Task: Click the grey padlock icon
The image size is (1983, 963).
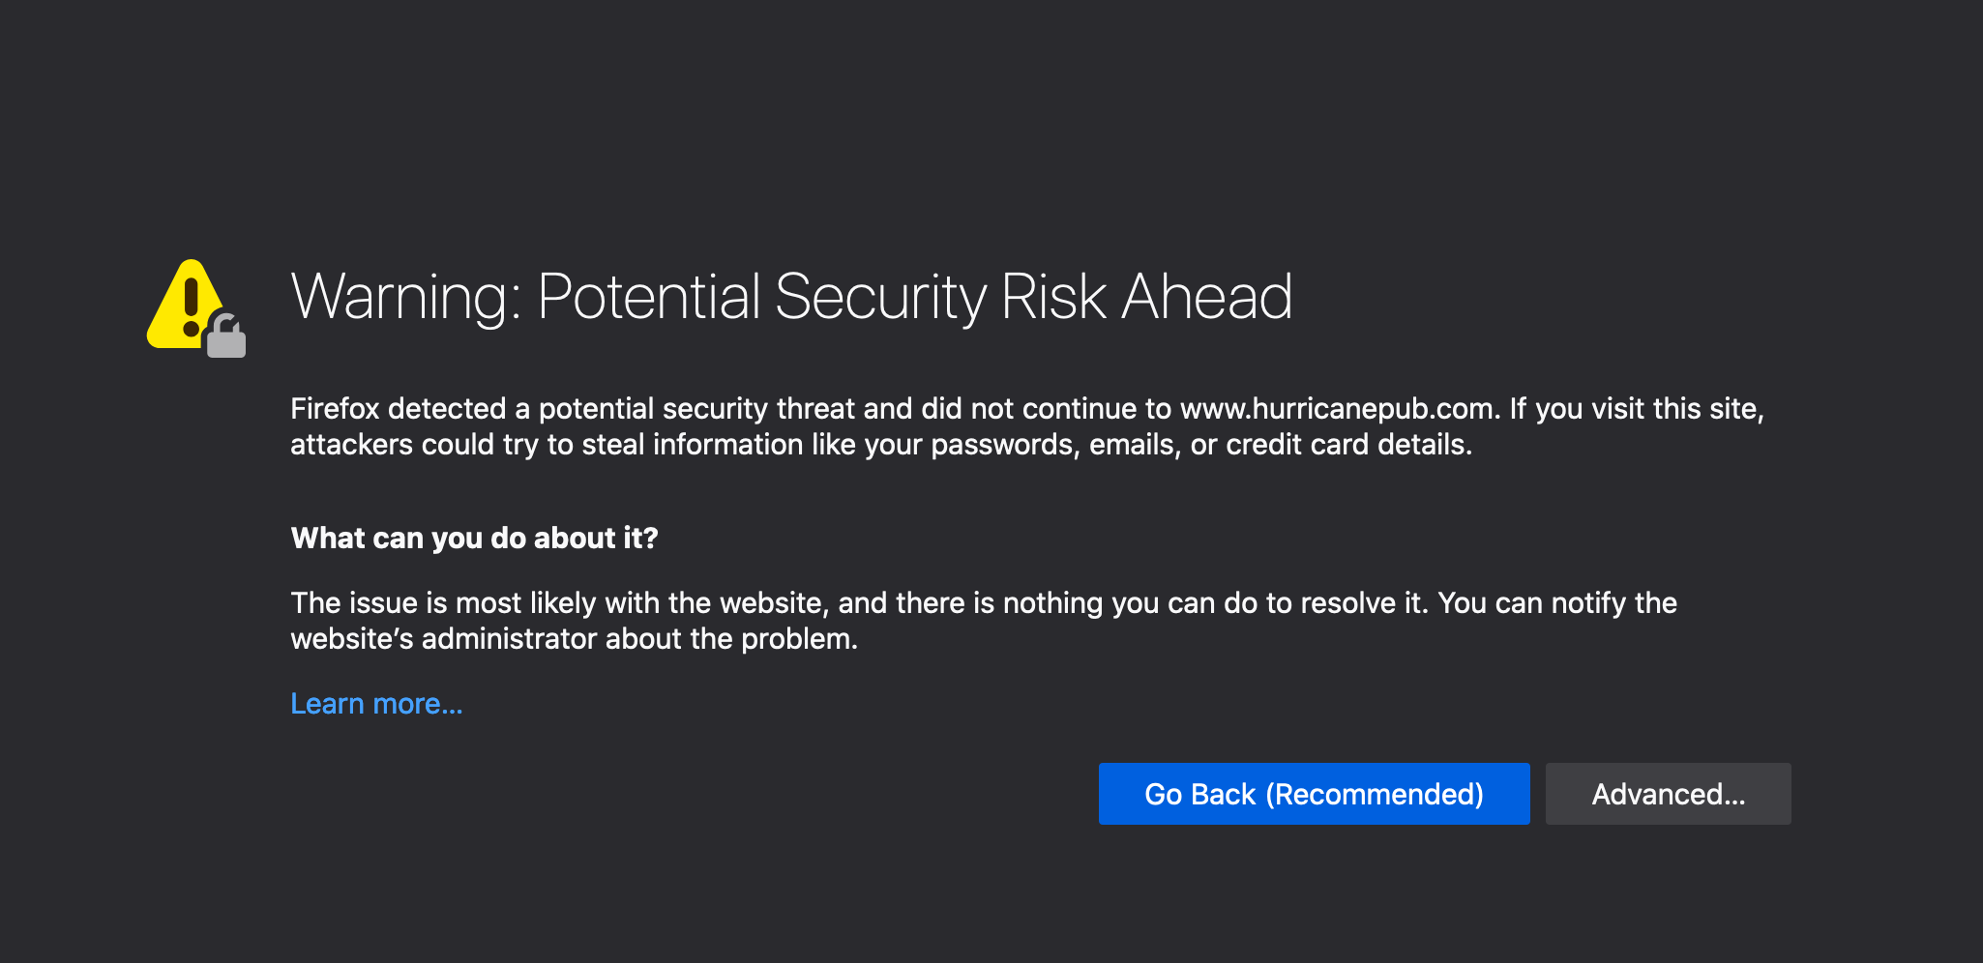Action: point(227,337)
